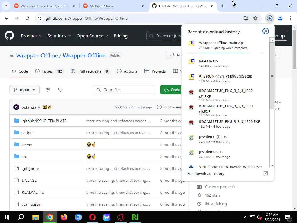The image size is (297, 223).
Task: Open Wrapper-Offline owner link
Action: [37, 55]
